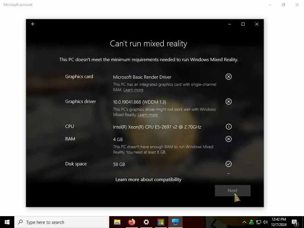The image size is (304, 228).
Task: Open Settings gear in the taskbar
Action: click(146, 222)
